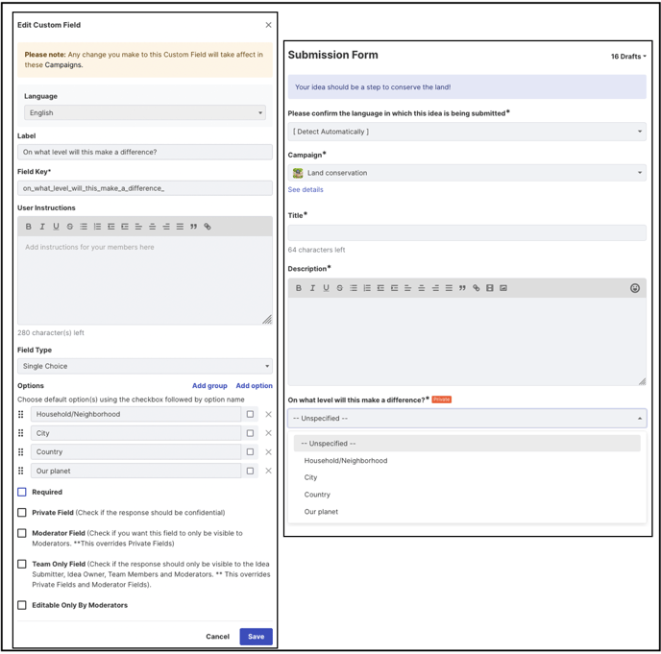Expand the Campaign Land conservation dropdown
The height and width of the screenshot is (654, 661).
pyautogui.click(x=467, y=173)
